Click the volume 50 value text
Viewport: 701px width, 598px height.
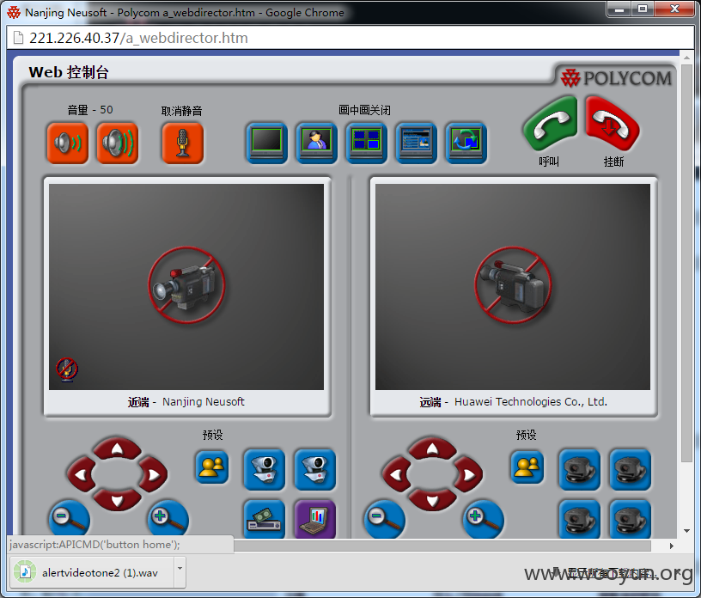[107, 110]
